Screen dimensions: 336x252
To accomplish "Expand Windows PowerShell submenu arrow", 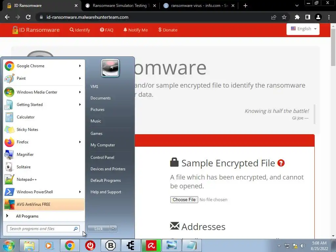I will [80, 192].
